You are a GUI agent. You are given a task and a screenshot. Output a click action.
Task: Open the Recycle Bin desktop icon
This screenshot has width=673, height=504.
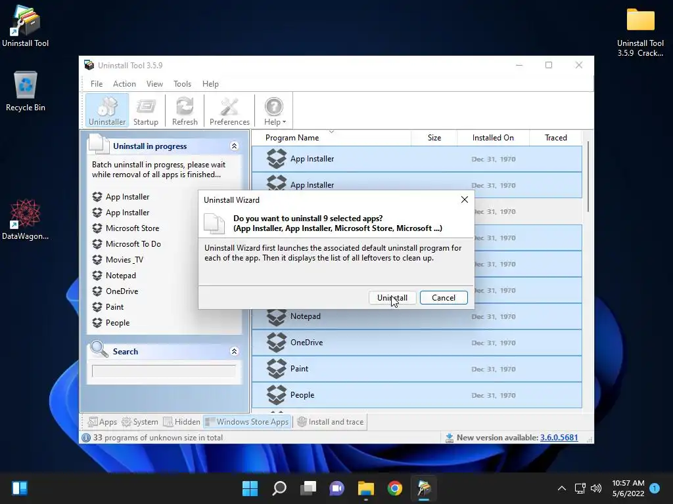click(26, 91)
